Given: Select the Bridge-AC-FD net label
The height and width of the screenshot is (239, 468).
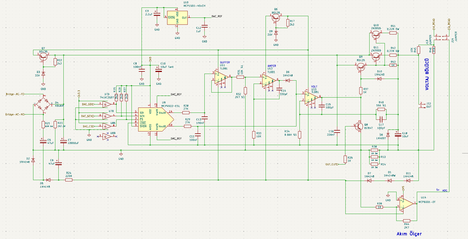Looking at the screenshot, I should coord(16,94).
